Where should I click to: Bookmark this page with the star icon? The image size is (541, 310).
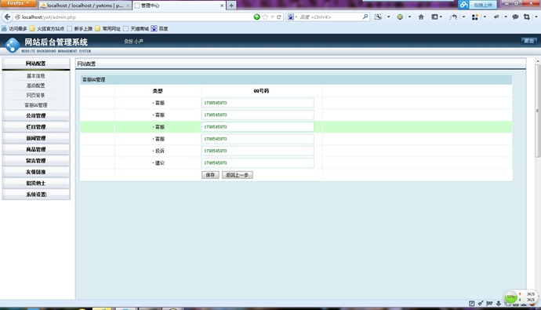coord(265,17)
